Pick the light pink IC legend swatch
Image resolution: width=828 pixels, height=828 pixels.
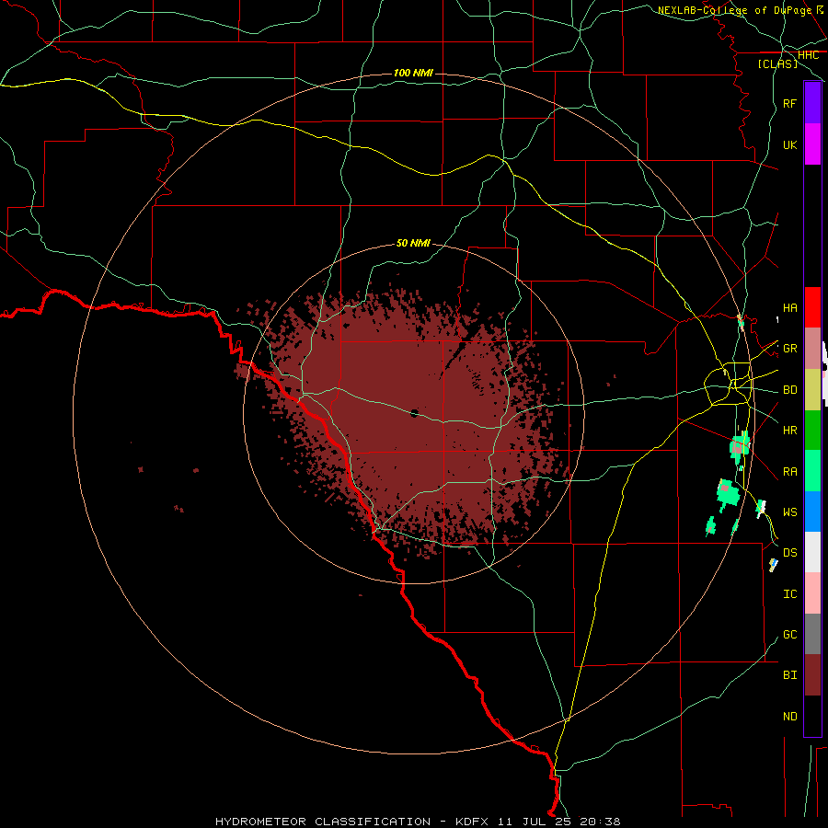pos(812,593)
